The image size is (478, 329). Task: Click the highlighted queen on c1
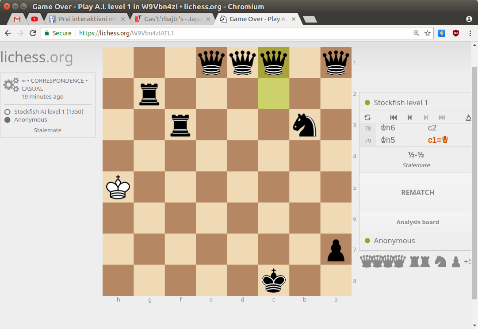pyautogui.click(x=274, y=62)
